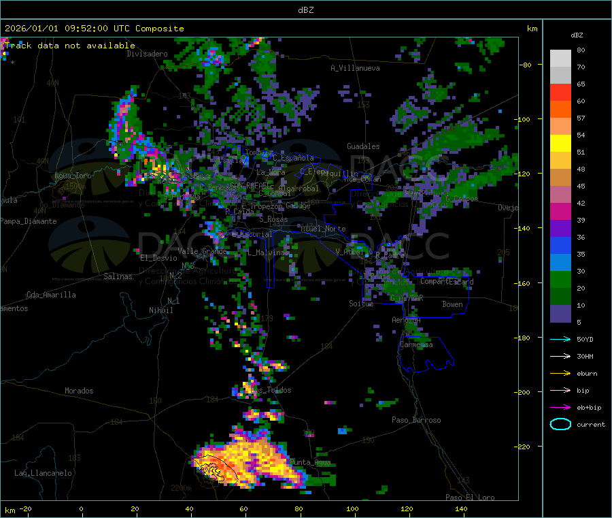Select the red legend color swatch

560,92
